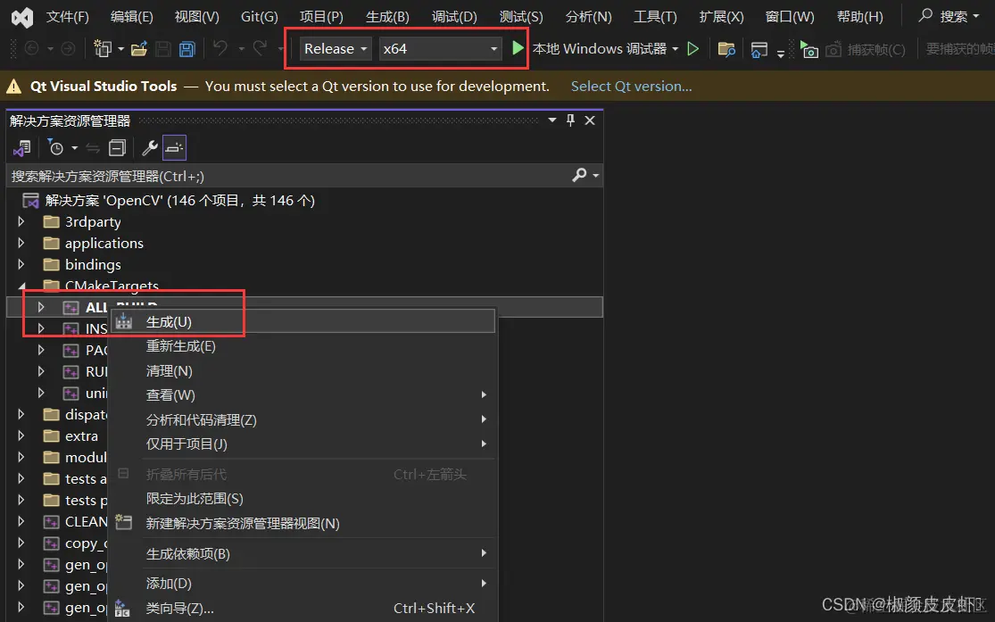Viewport: 995px width, 622px height.
Task: Focus the Solution Explorer search field
Action: click(x=289, y=176)
